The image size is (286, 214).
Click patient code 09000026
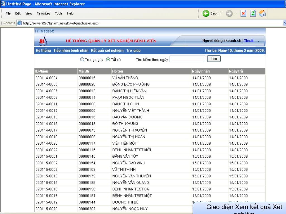point(87,84)
